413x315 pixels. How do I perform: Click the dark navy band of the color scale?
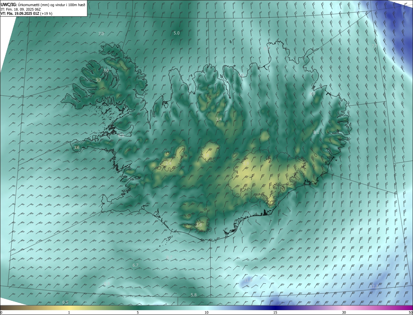275,308
